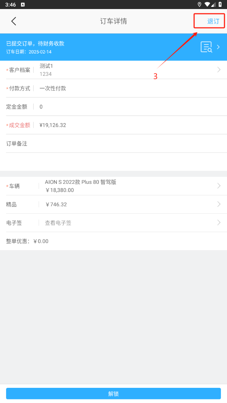Tap the 定金金额 deposit field
The image size is (227, 403).
41,107
